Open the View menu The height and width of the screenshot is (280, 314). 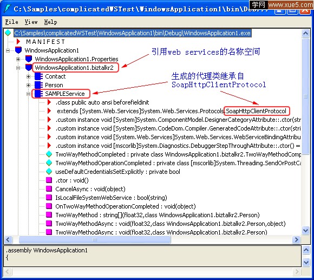click(31, 22)
